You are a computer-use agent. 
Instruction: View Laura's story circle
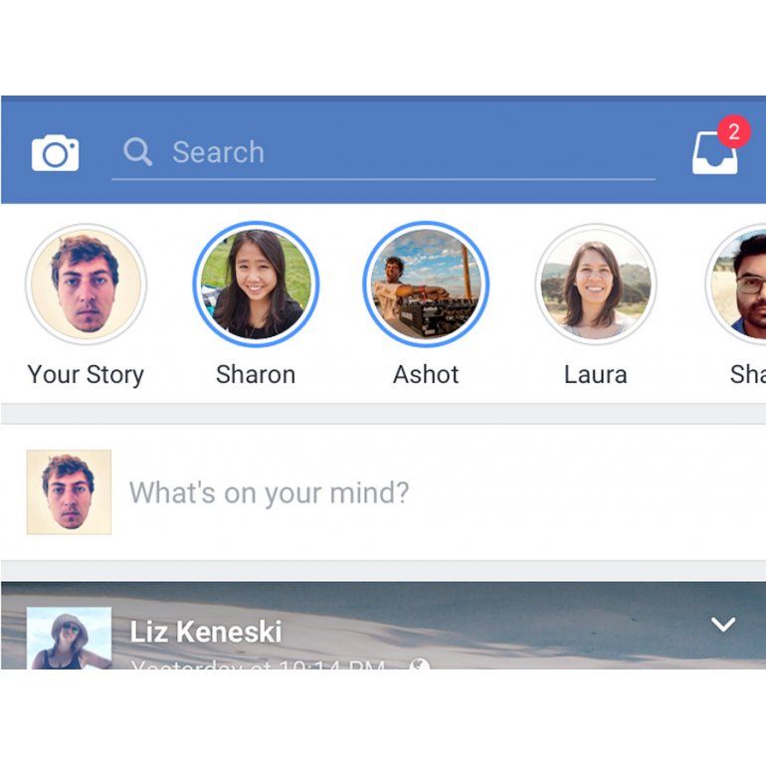tap(596, 284)
